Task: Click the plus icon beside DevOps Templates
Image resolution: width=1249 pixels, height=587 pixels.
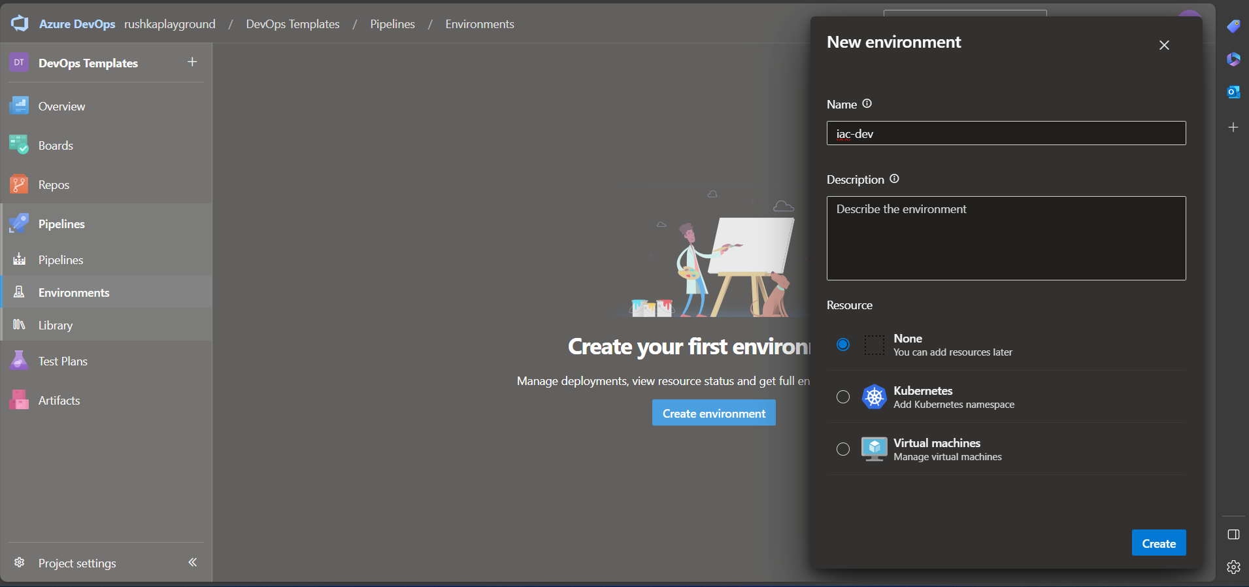Action: (x=192, y=62)
